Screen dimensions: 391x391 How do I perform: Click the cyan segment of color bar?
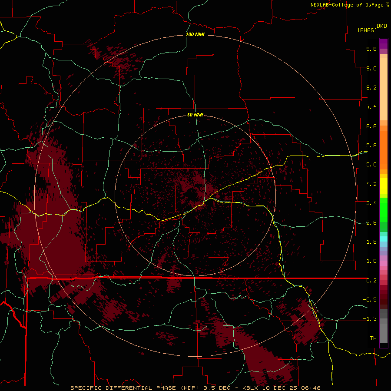384,239
